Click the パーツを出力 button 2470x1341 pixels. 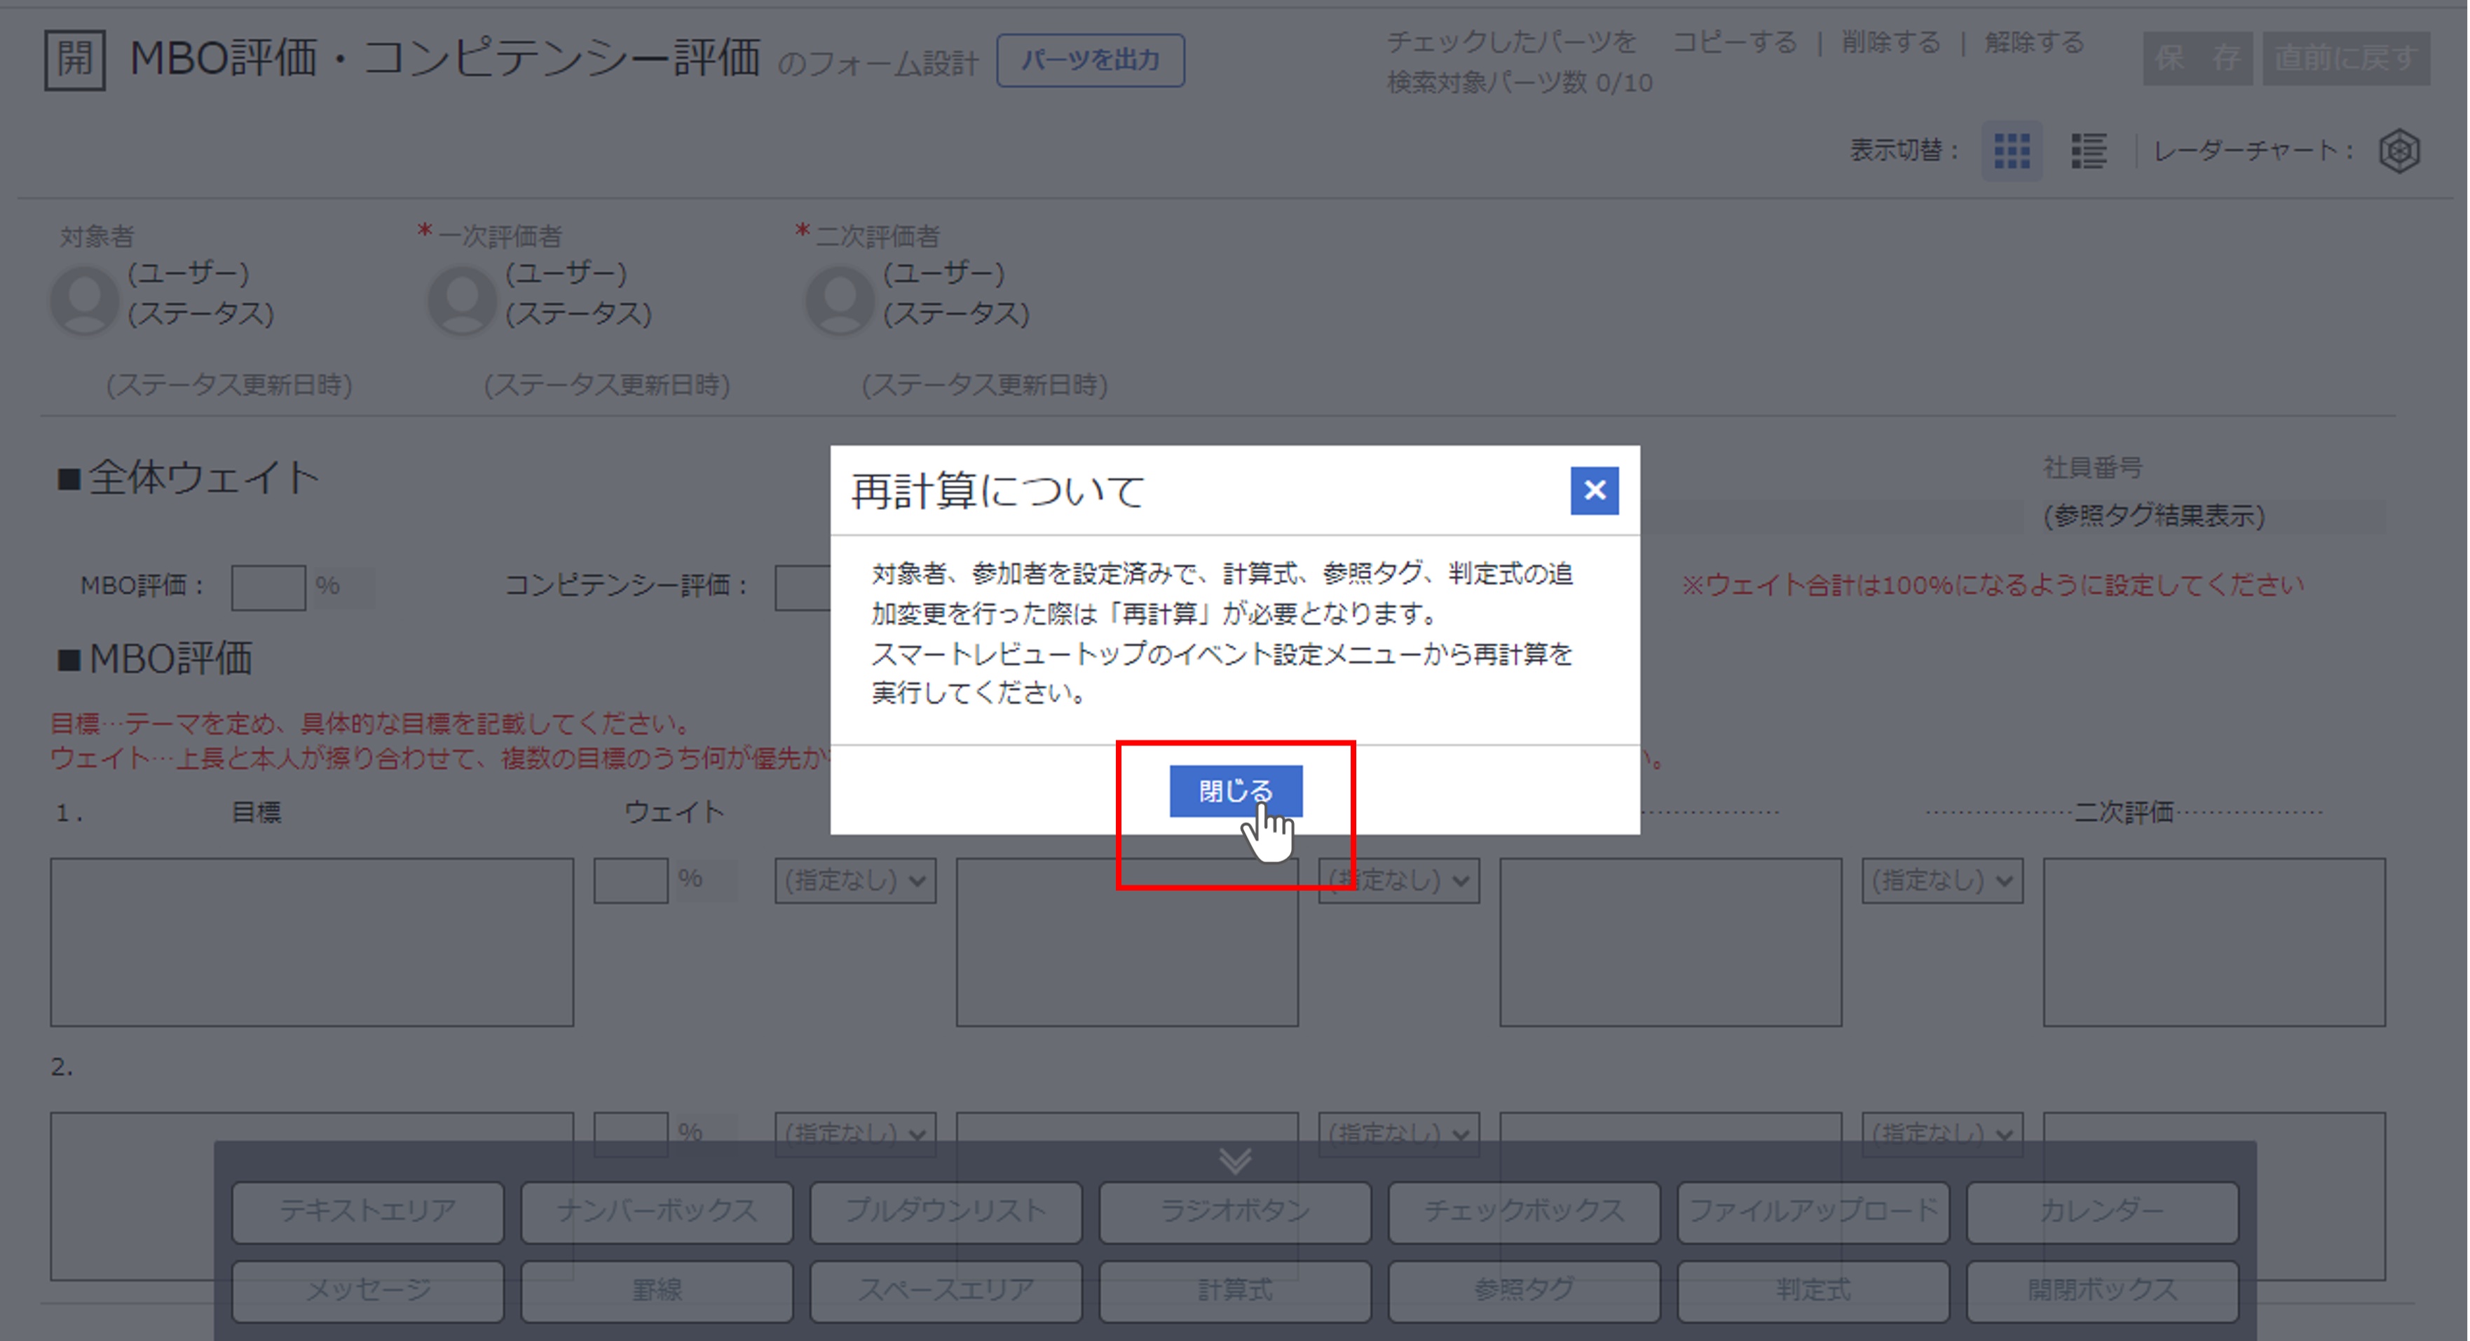[1090, 60]
